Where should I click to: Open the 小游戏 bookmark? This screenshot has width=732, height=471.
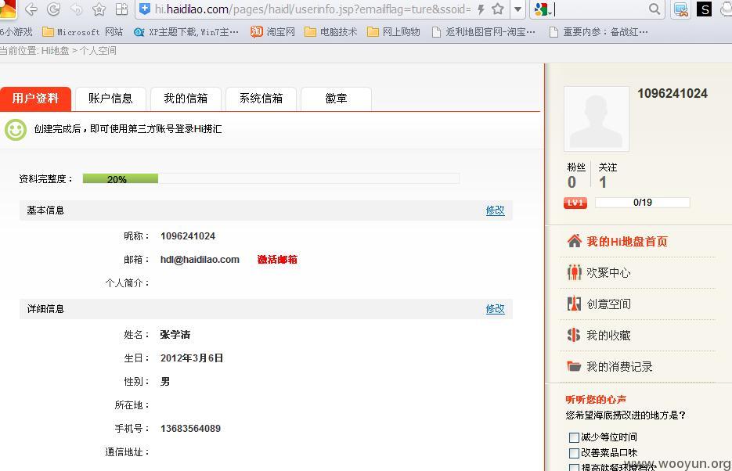pyautogui.click(x=16, y=32)
